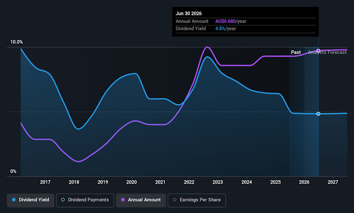Click the hollow circle icon beside Dividend Payments
The height and width of the screenshot is (213, 354).
click(x=63, y=200)
